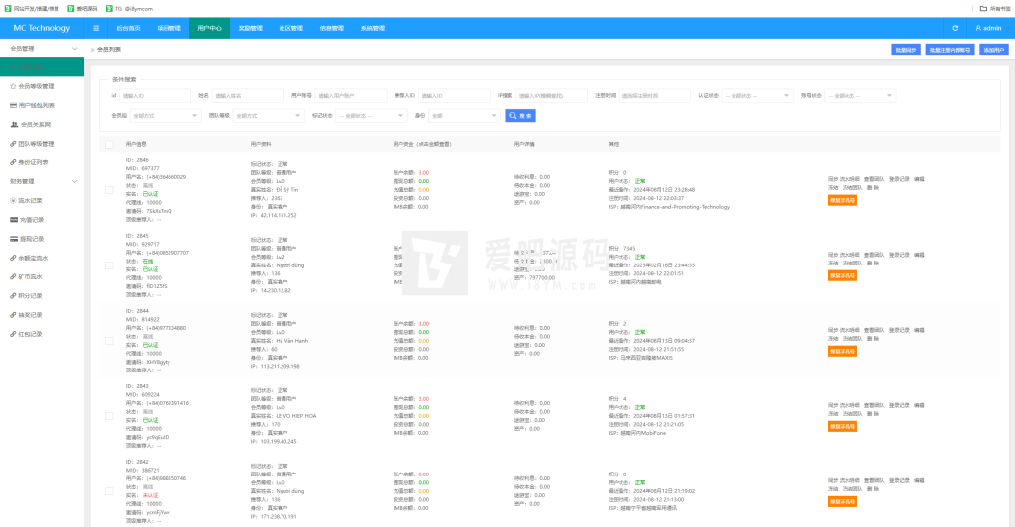Open the 所有书签 folder
Viewport: 1015px width, 527px height.
[x=995, y=8]
